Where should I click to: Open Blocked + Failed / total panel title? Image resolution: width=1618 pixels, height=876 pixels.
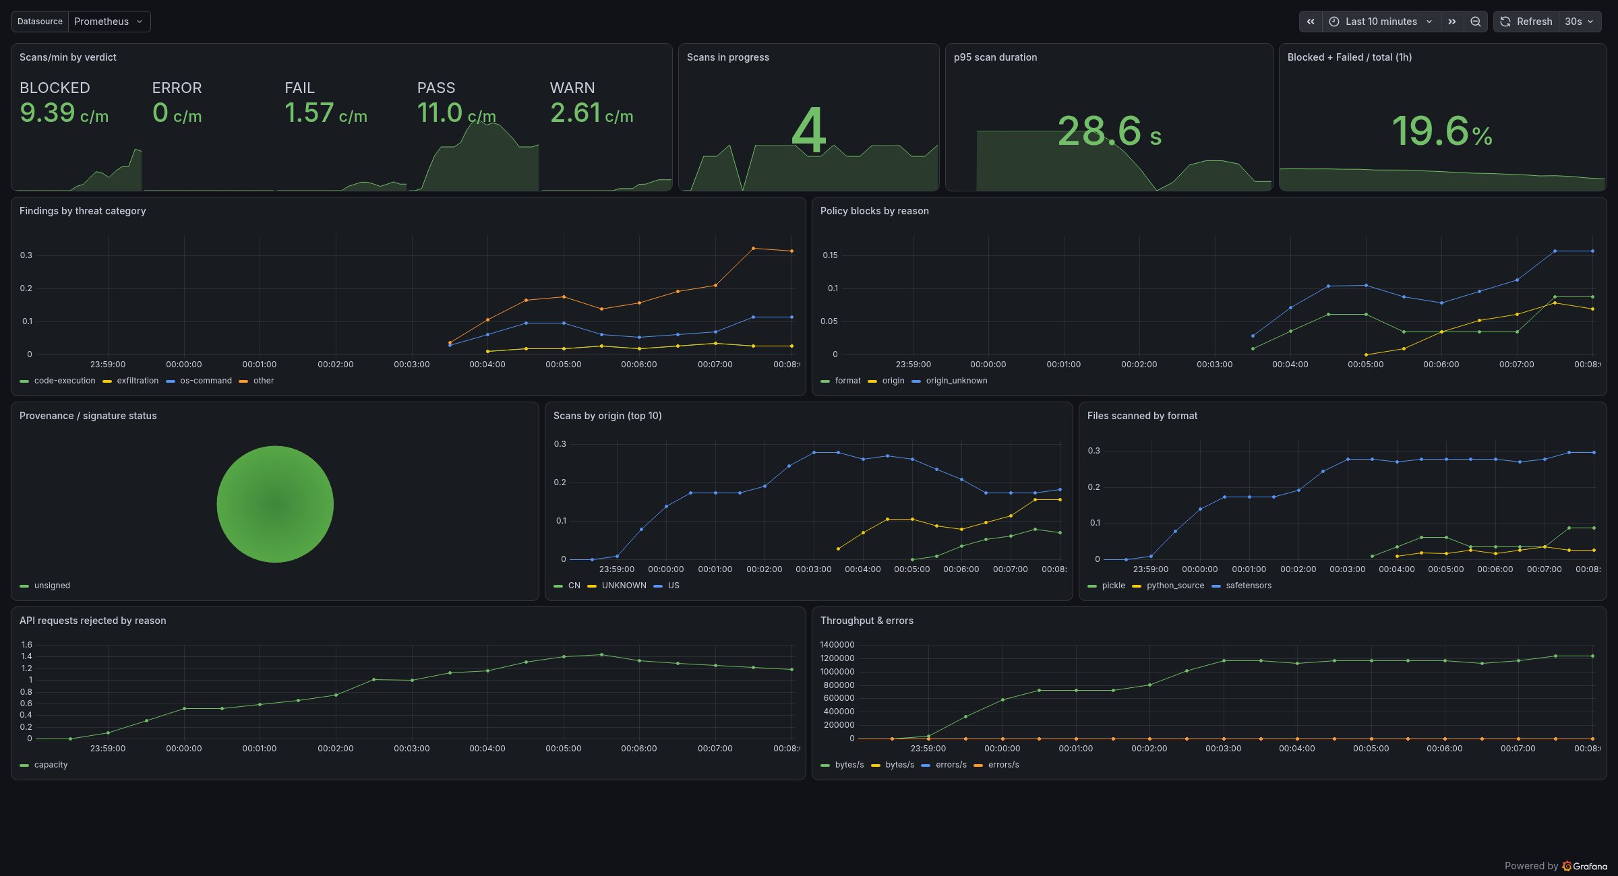pyautogui.click(x=1350, y=57)
